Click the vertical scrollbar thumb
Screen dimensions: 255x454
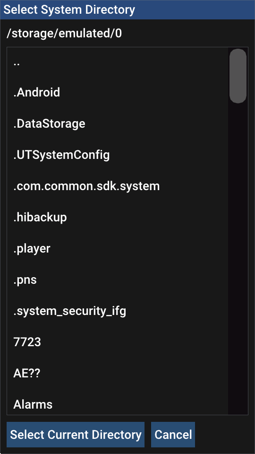coord(238,76)
